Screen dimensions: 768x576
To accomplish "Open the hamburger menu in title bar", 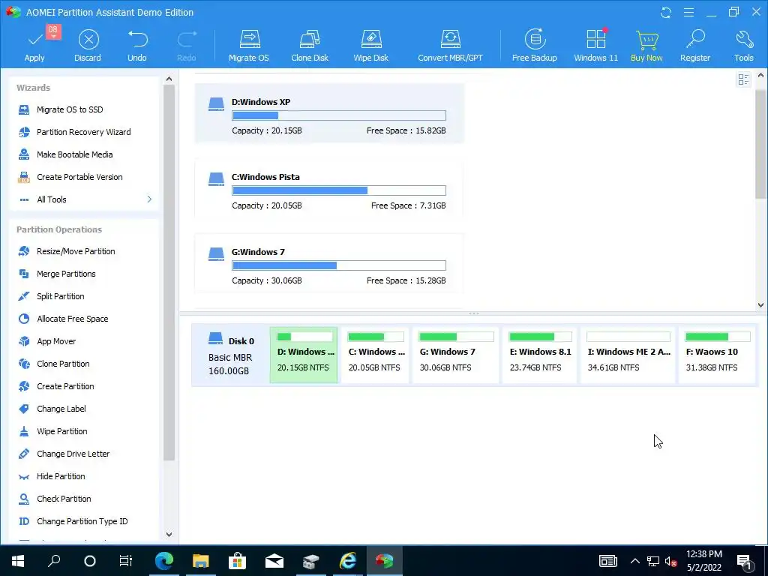I will click(688, 12).
